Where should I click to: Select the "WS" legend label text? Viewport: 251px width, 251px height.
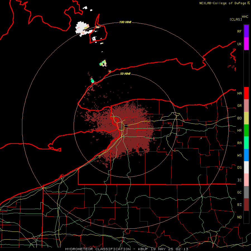coord(239,155)
